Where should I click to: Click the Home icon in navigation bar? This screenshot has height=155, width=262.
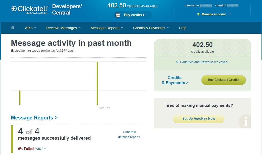pyautogui.click(x=13, y=28)
